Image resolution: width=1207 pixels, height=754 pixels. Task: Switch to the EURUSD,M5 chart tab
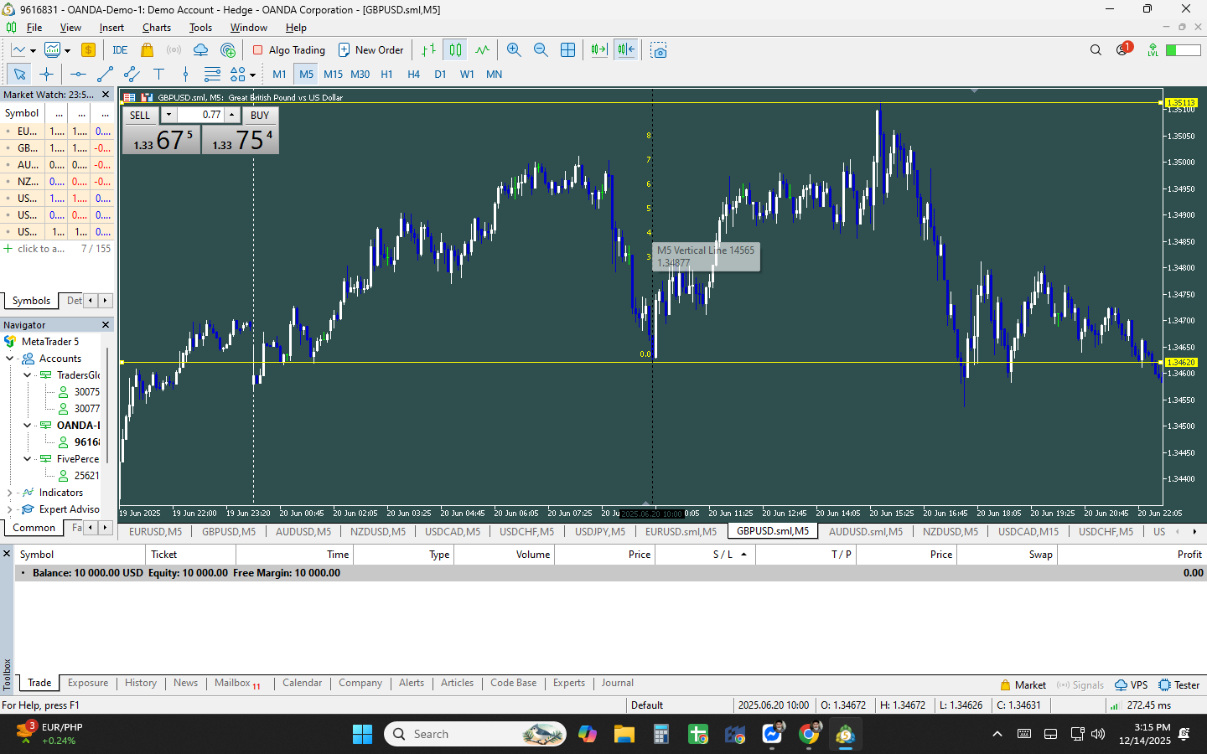155,531
